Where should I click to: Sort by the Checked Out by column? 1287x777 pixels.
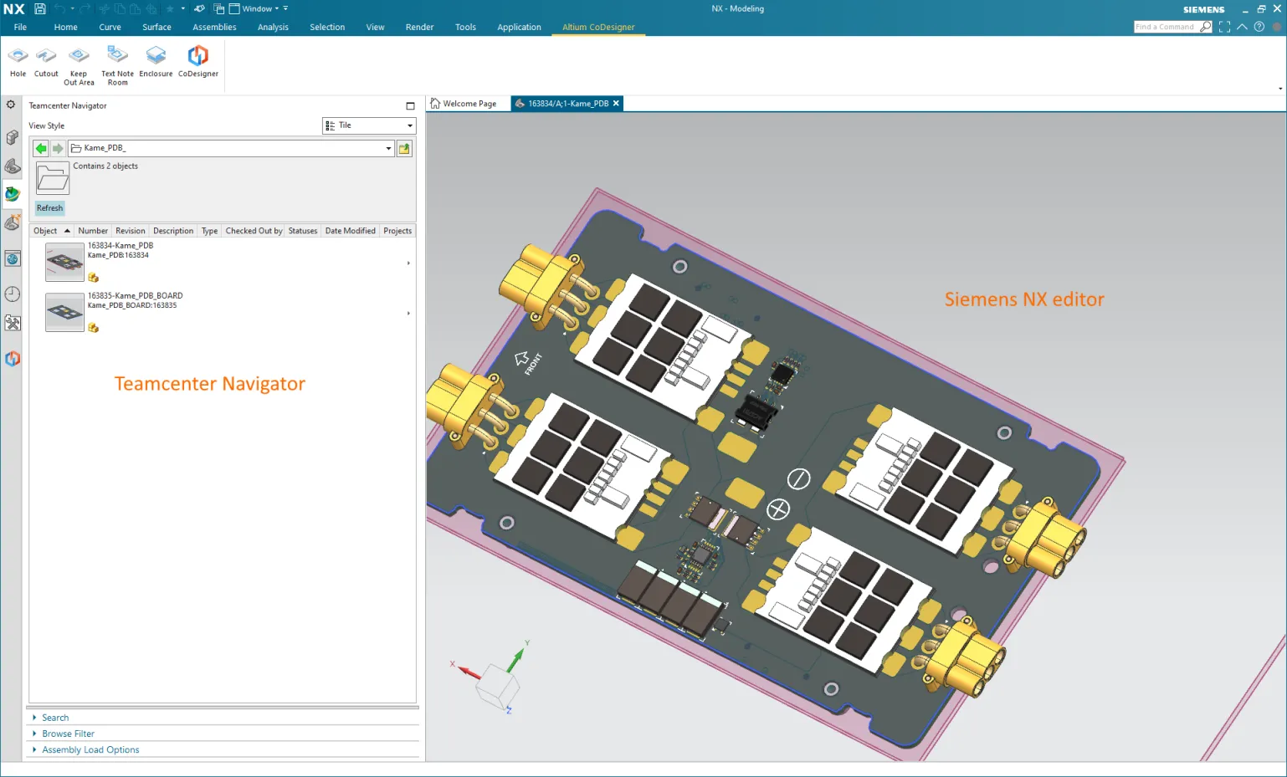254,231
